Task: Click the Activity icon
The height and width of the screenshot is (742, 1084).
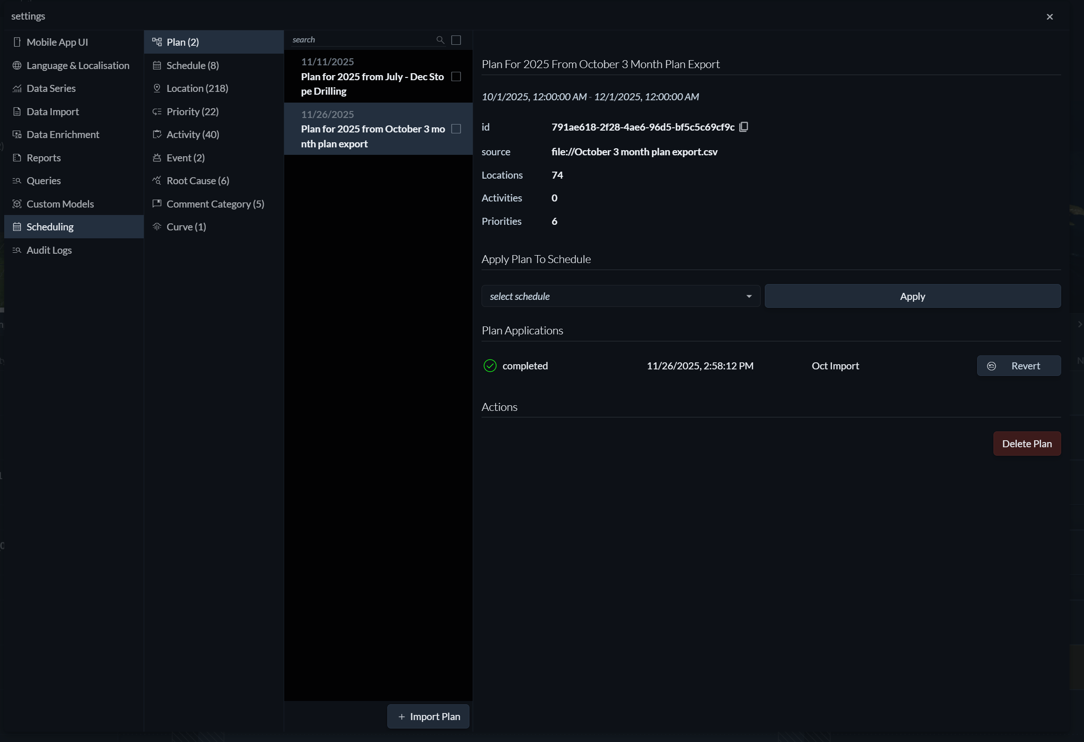Action: 157,134
